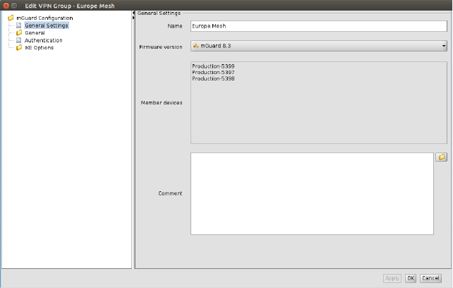Close the Edit VPN Group window
The image size is (453, 288).
pyautogui.click(x=6, y=6)
